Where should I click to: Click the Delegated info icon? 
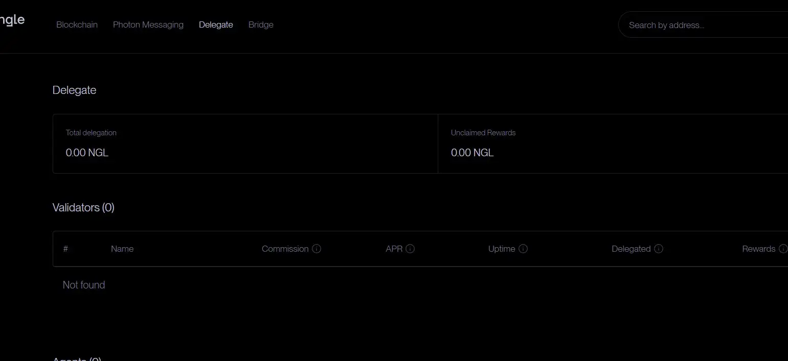pyautogui.click(x=659, y=249)
